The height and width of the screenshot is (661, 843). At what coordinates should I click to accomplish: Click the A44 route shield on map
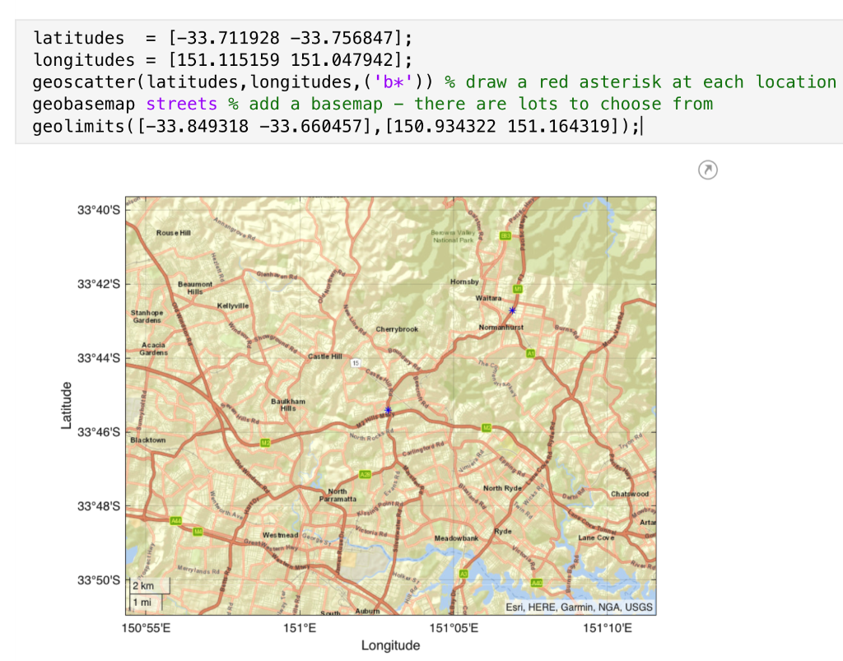point(176,521)
